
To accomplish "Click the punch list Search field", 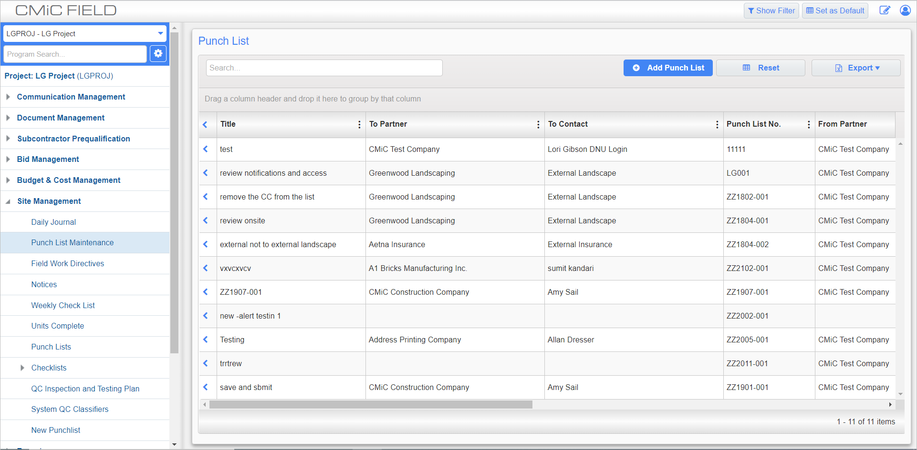I will point(324,68).
